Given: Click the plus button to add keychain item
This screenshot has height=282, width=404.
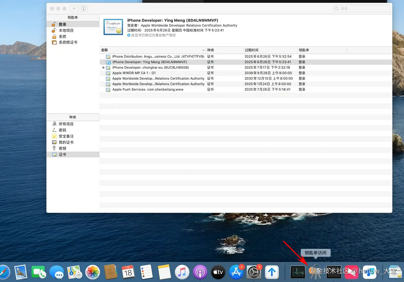Looking at the screenshot, I should coord(74,9).
